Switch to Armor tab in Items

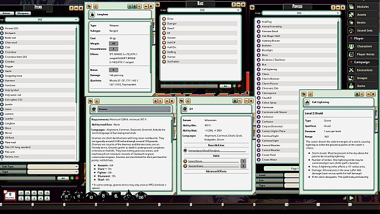[6, 13]
